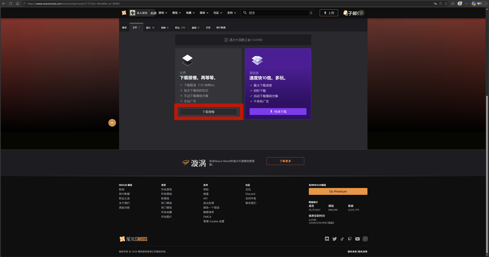Open the browser home page icon
Image resolution: width=489 pixels, height=257 pixels.
pyautogui.click(x=18, y=3)
